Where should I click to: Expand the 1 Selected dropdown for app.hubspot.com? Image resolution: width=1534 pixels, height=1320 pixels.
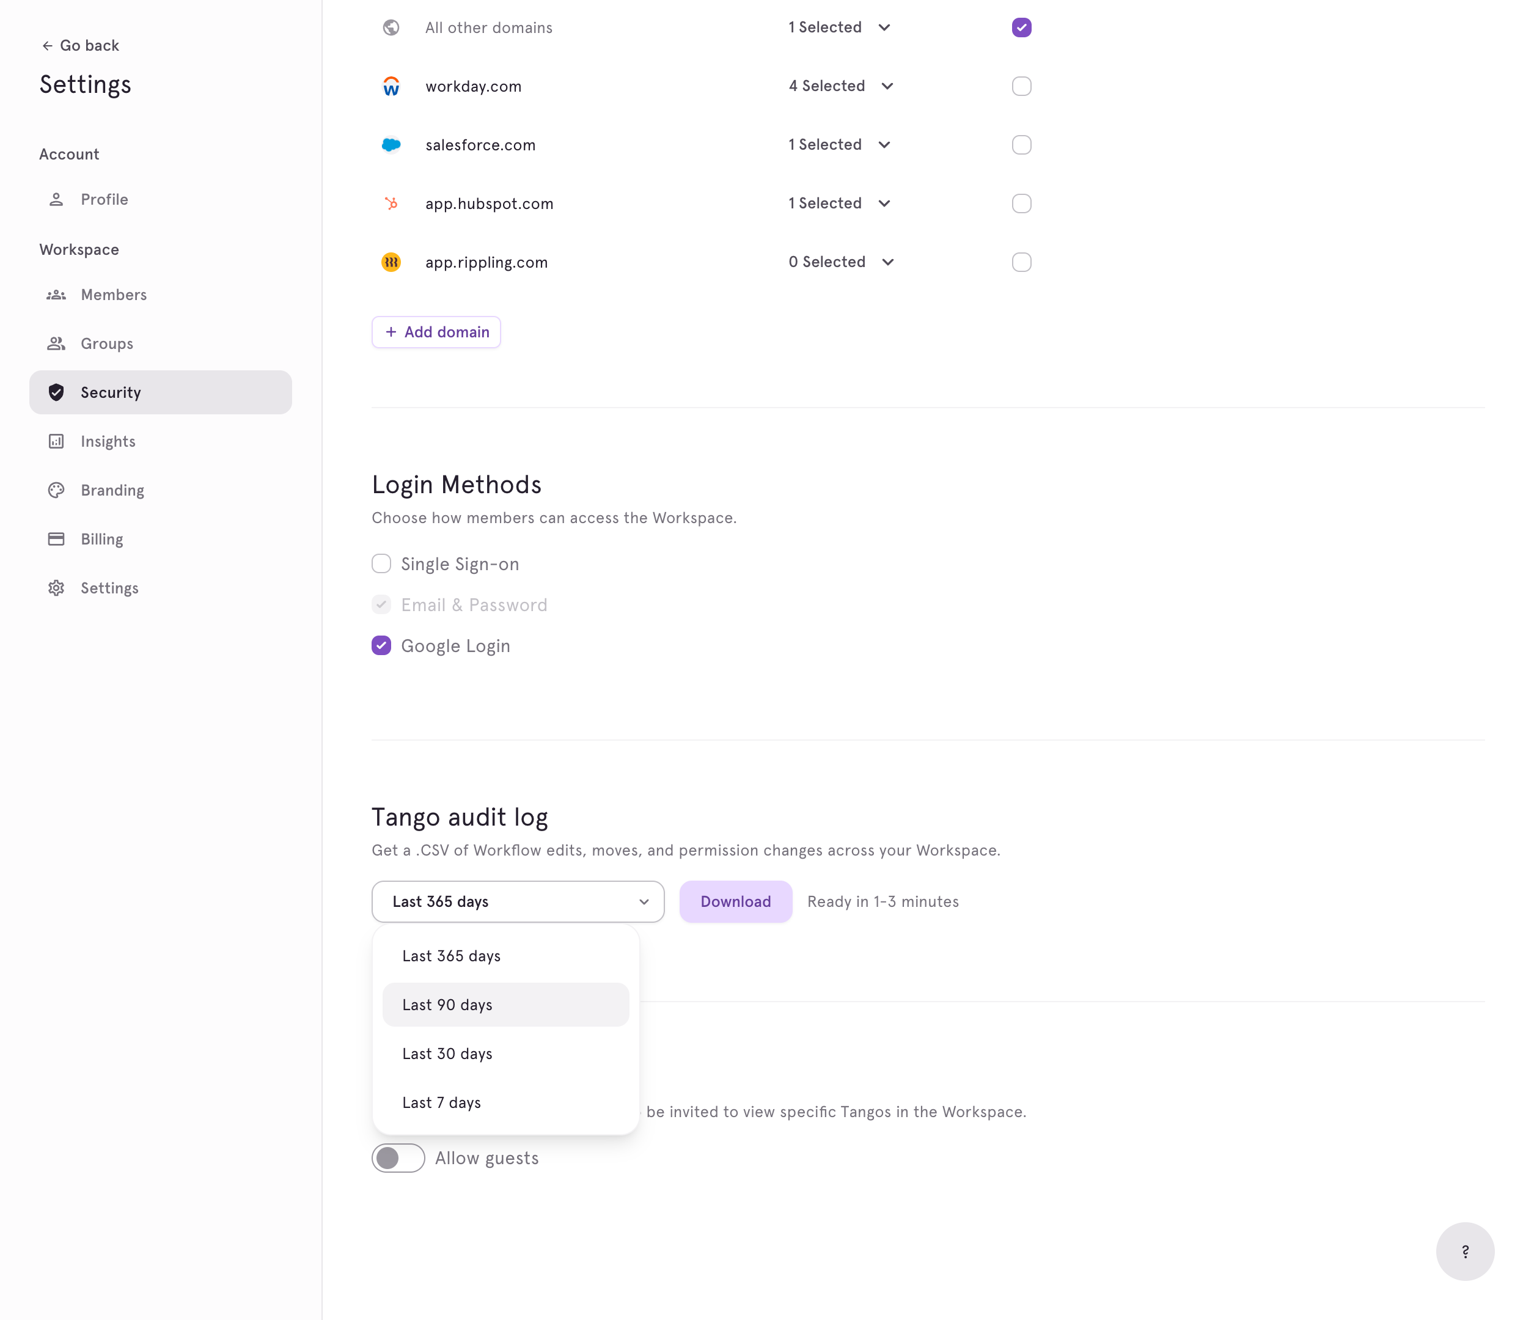(840, 203)
